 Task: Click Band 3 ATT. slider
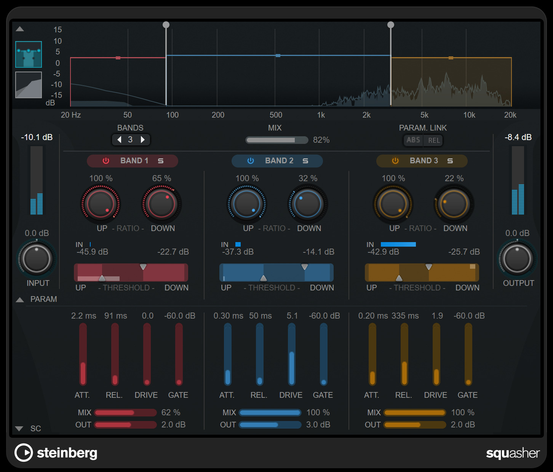tap(372, 354)
